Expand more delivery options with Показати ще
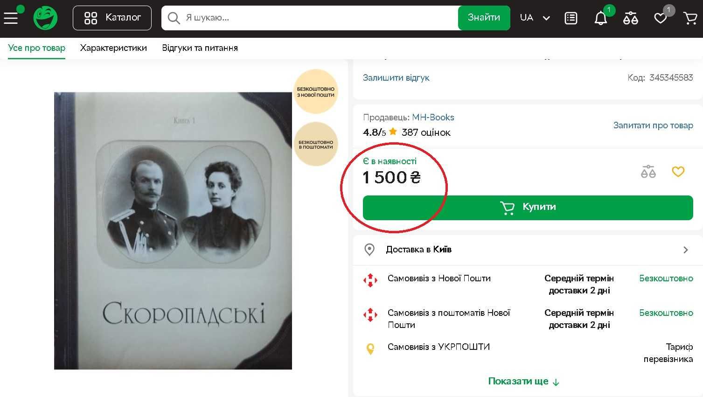The image size is (703, 397). point(523,381)
